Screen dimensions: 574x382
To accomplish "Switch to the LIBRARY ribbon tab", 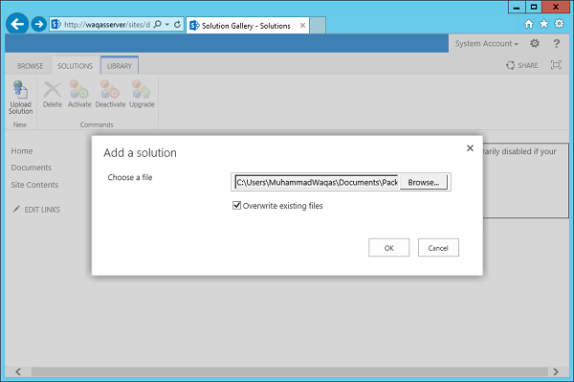I will click(x=120, y=66).
